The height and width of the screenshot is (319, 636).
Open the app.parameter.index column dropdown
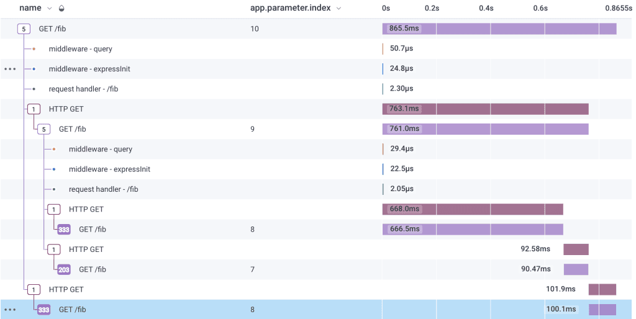coord(338,9)
